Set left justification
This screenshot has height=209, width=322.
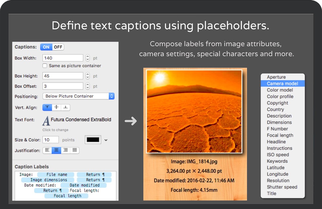click(x=47, y=150)
